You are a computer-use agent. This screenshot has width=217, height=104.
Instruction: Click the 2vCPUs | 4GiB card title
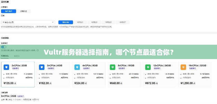[55, 66]
